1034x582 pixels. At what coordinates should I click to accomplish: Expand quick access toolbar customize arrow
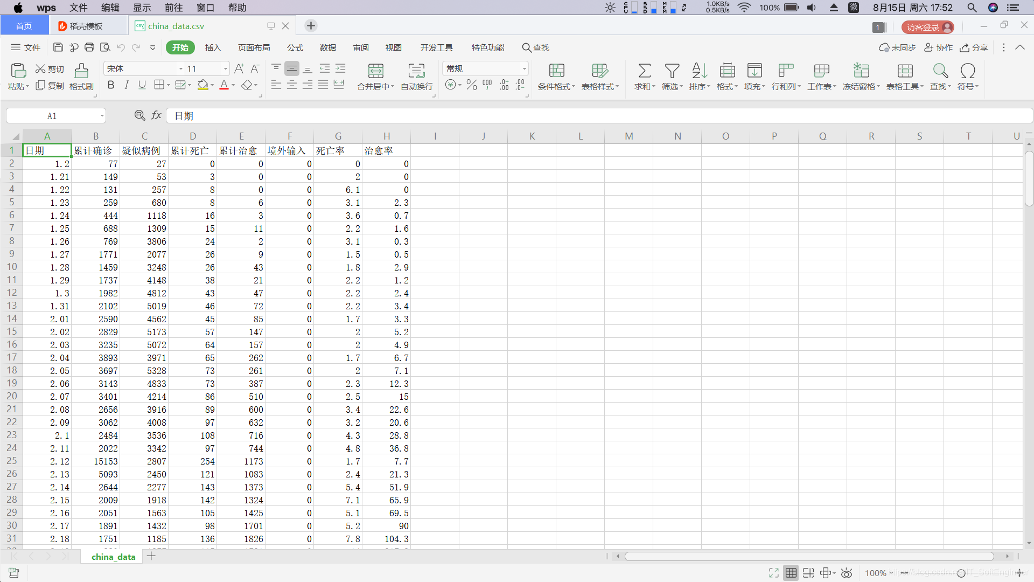click(x=152, y=47)
